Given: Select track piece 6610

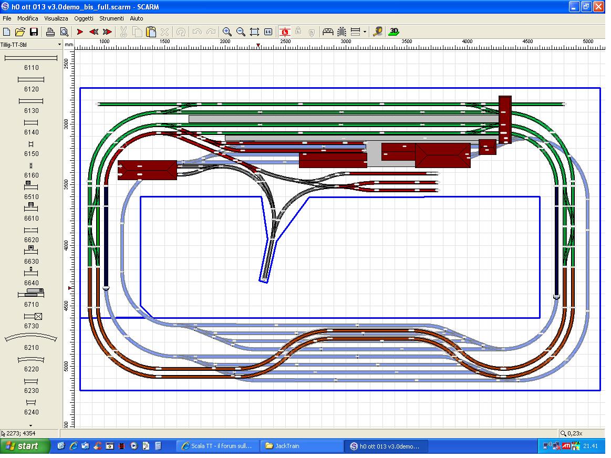Looking at the screenshot, I should (31, 213).
